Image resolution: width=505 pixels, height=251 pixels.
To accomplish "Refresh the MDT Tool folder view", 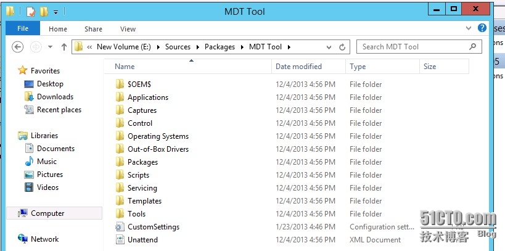I will [x=342, y=47].
